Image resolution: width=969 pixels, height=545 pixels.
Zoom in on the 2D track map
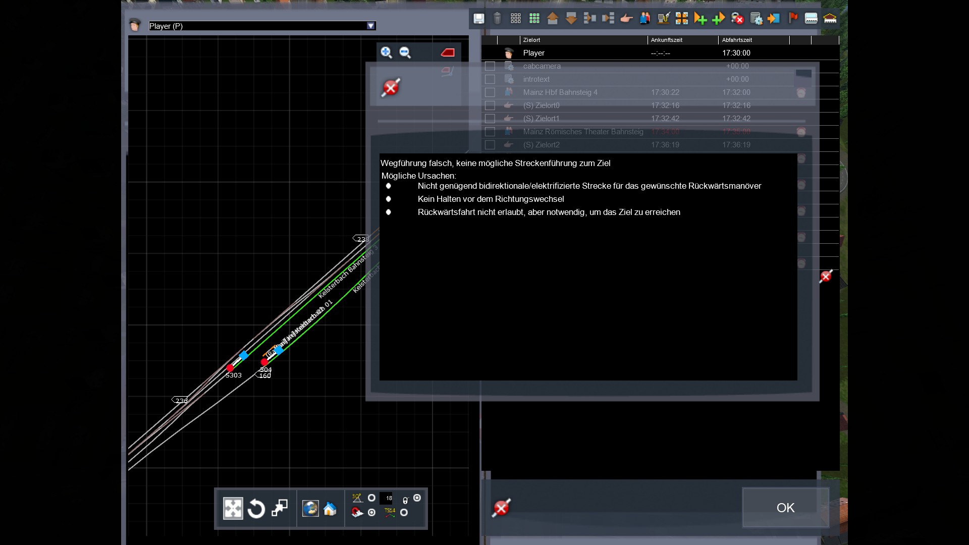click(x=387, y=52)
